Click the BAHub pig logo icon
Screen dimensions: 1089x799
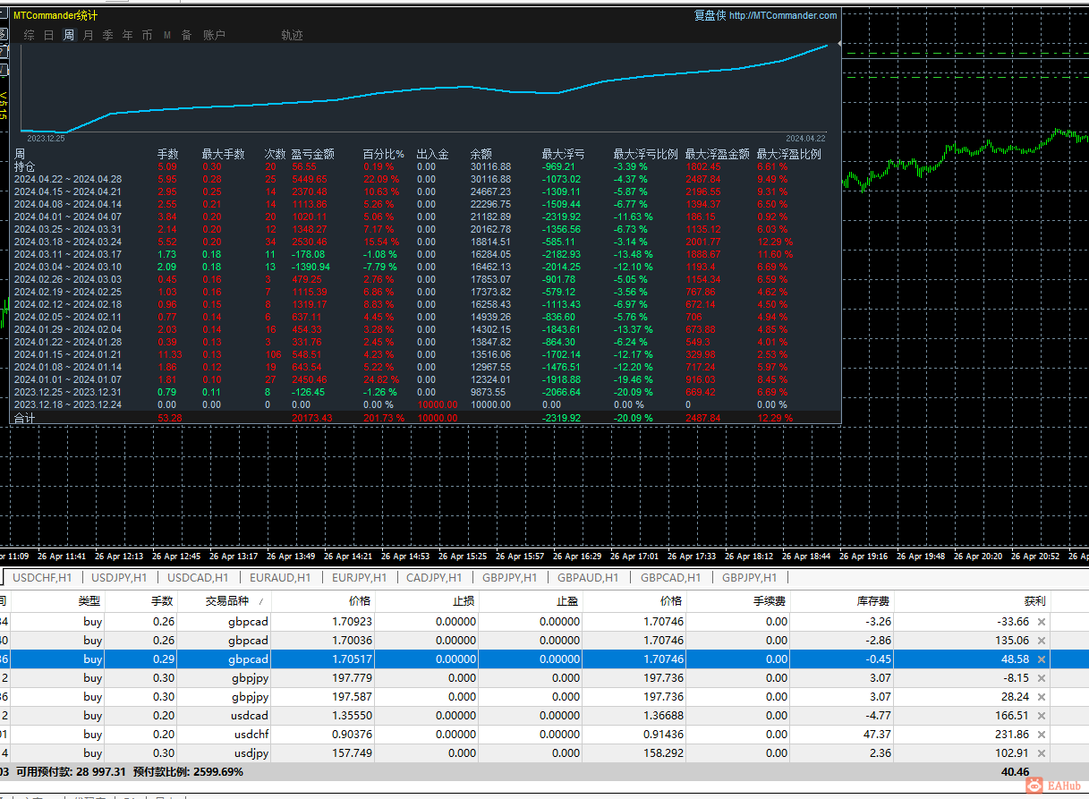click(x=1034, y=785)
